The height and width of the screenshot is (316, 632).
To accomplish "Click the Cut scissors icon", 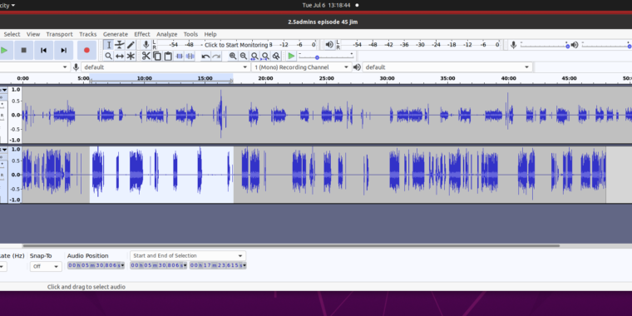I will [146, 56].
